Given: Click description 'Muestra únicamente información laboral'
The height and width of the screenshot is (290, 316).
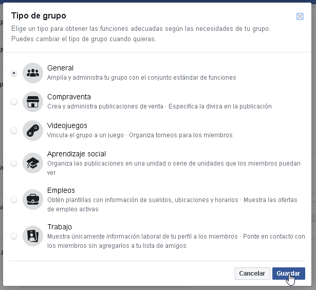Looking at the screenshot, I should click(x=176, y=241).
